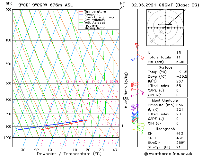Click the 'Dewpoint / Temperature (°C)' axis title
This screenshot has height=156, width=202.
(x=69, y=154)
